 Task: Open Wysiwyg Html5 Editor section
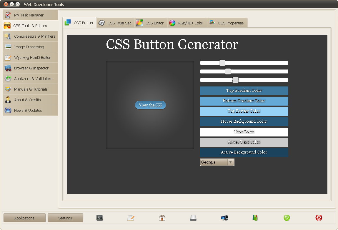[30, 58]
